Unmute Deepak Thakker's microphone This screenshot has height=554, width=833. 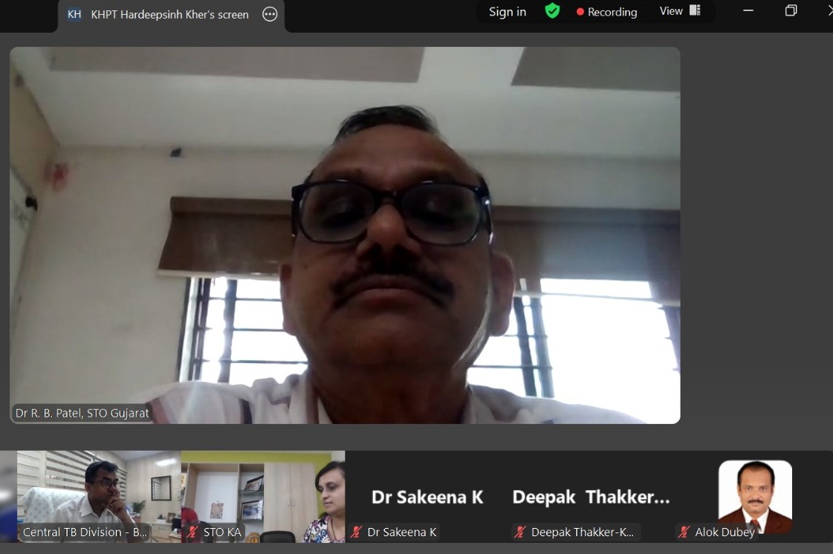pos(518,532)
